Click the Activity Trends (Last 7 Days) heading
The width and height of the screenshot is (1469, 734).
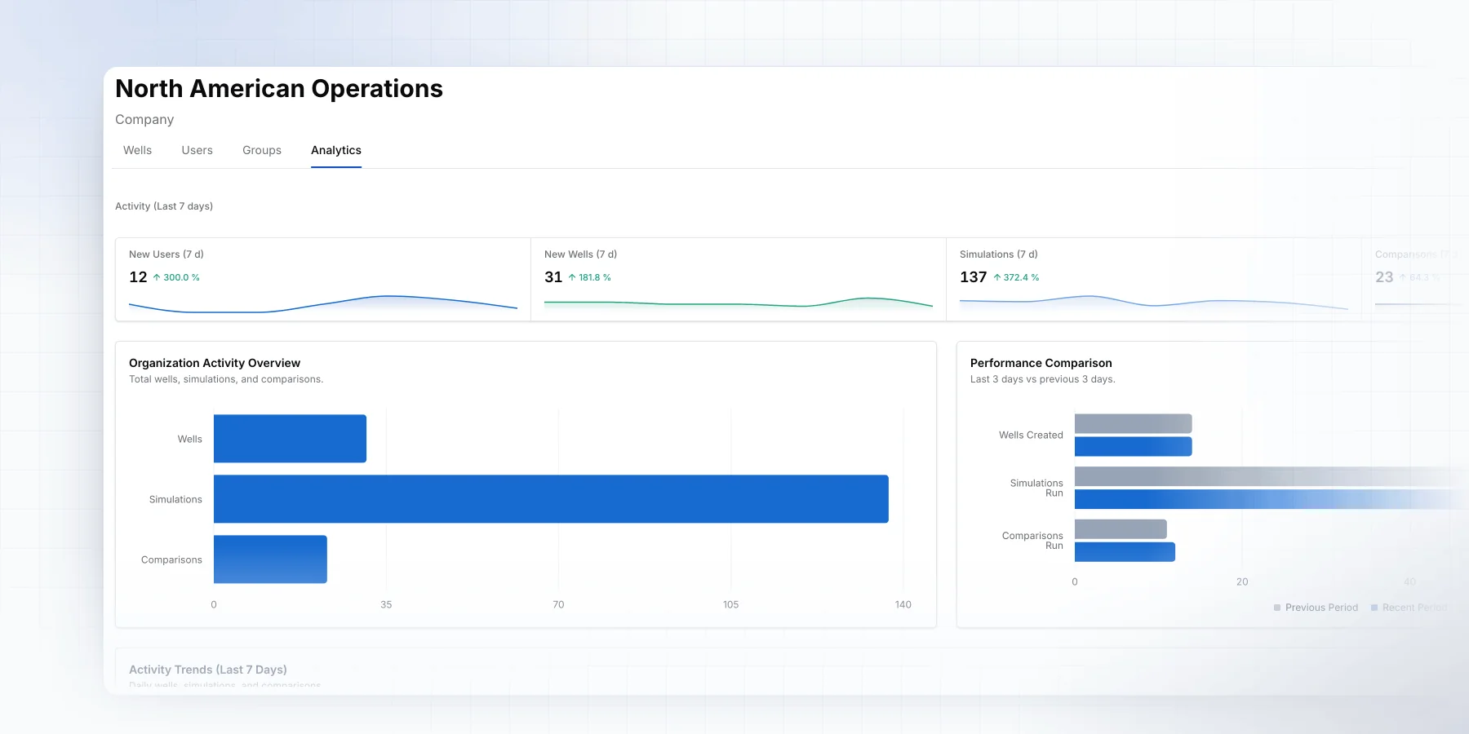click(208, 670)
